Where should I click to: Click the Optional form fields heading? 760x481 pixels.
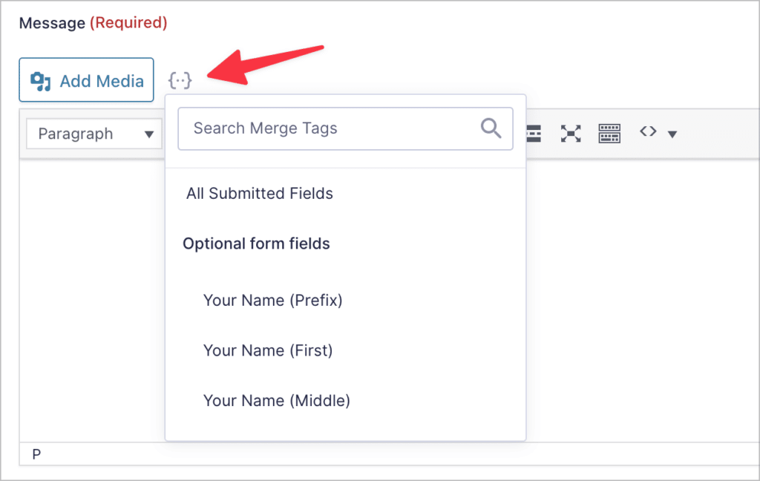coord(256,243)
